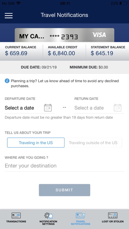Screen dimensions: 129x229
Task: Open the hamburger menu
Action: coord(9,16)
